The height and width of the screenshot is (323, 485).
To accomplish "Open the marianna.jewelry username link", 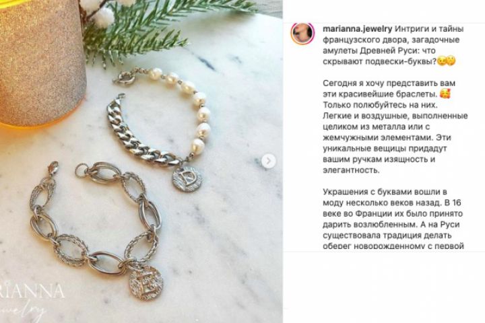I will (357, 29).
